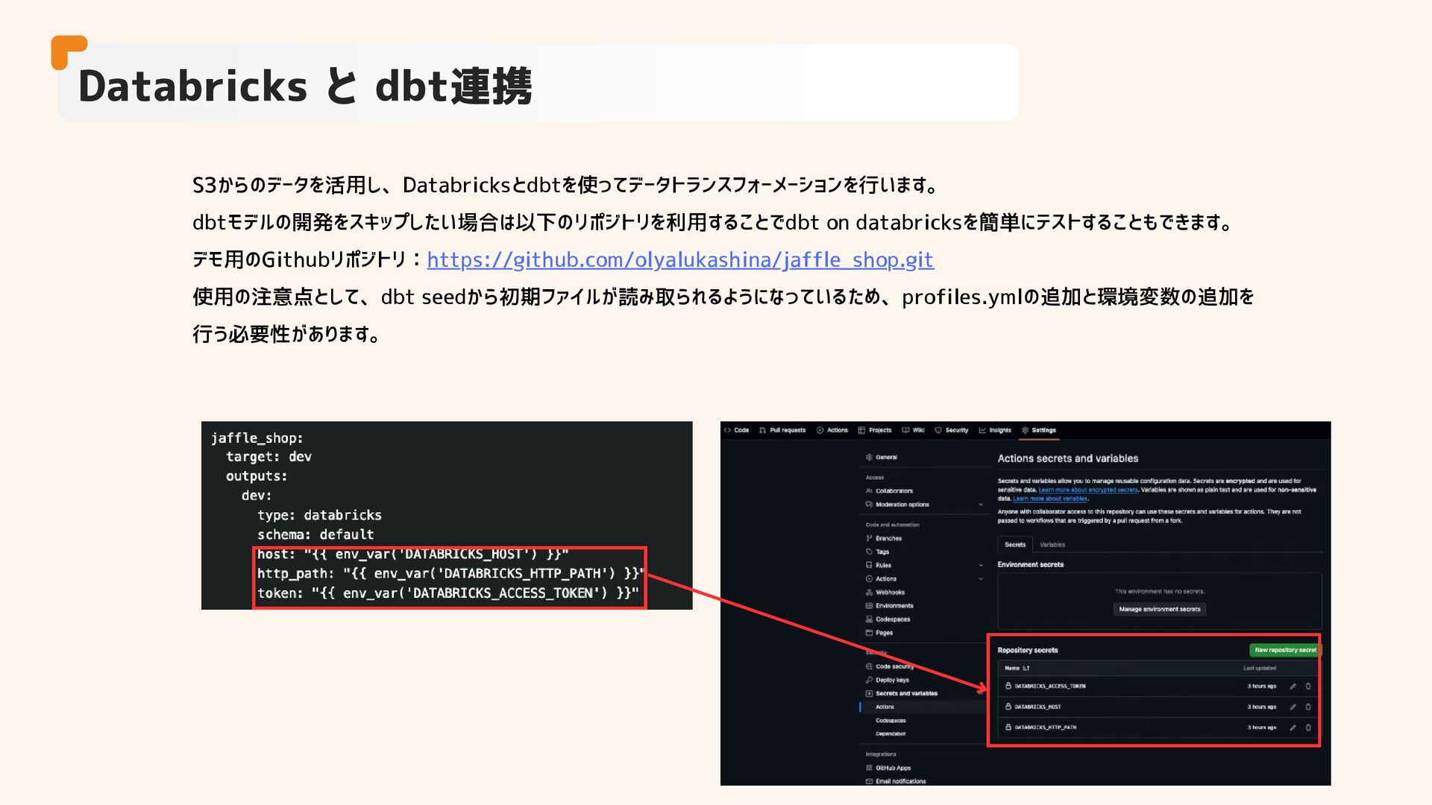Screen dimensions: 1432x805
Task: Expand the Moderation options chevron
Action: (981, 505)
